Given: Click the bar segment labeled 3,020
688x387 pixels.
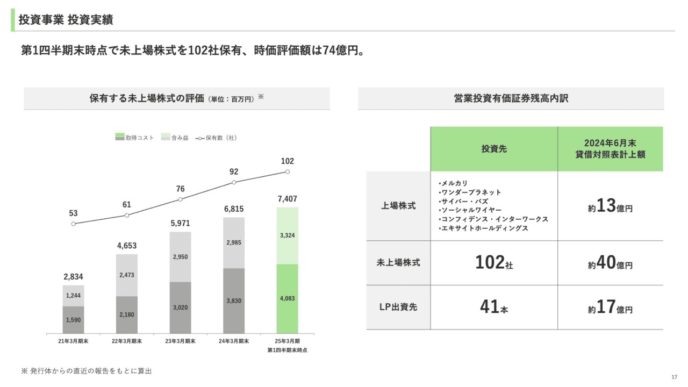Looking at the screenshot, I should tap(180, 307).
